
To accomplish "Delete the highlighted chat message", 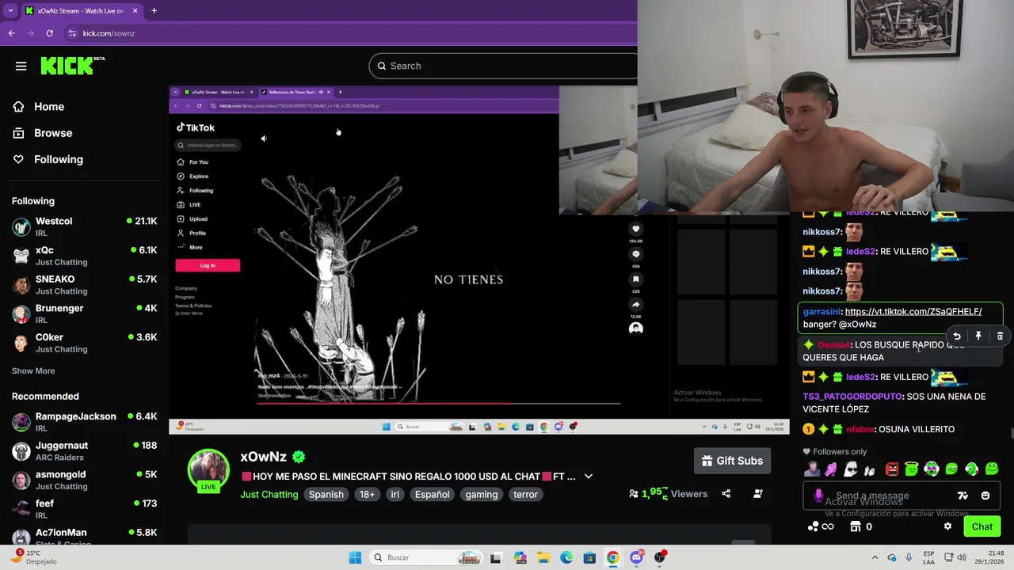I will (x=1000, y=336).
